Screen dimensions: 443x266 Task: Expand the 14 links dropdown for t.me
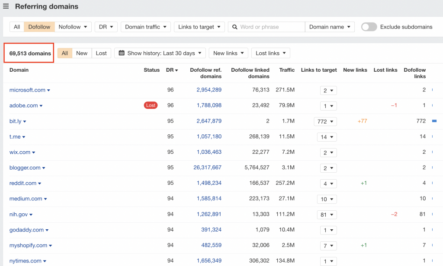327,137
